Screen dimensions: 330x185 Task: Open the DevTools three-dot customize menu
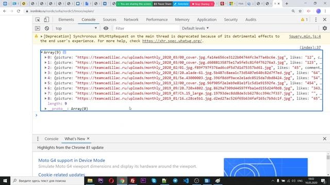(x=316, y=20)
